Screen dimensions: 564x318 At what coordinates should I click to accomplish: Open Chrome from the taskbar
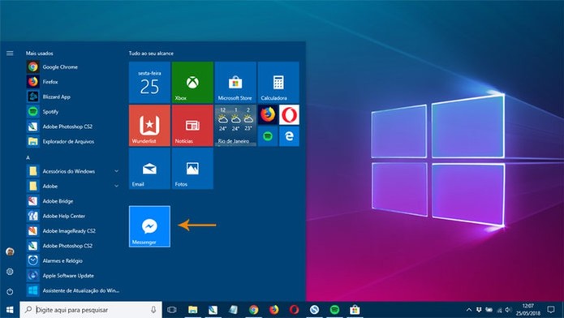coord(253,310)
